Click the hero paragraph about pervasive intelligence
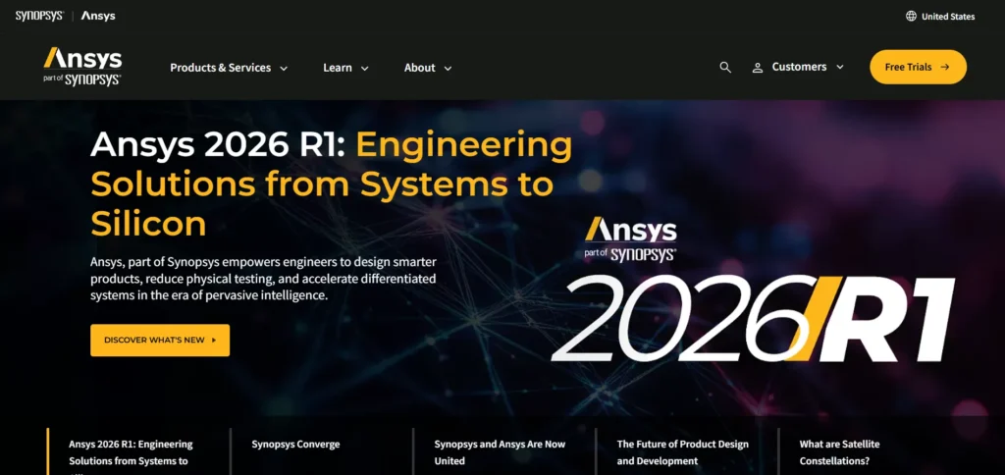 point(263,279)
